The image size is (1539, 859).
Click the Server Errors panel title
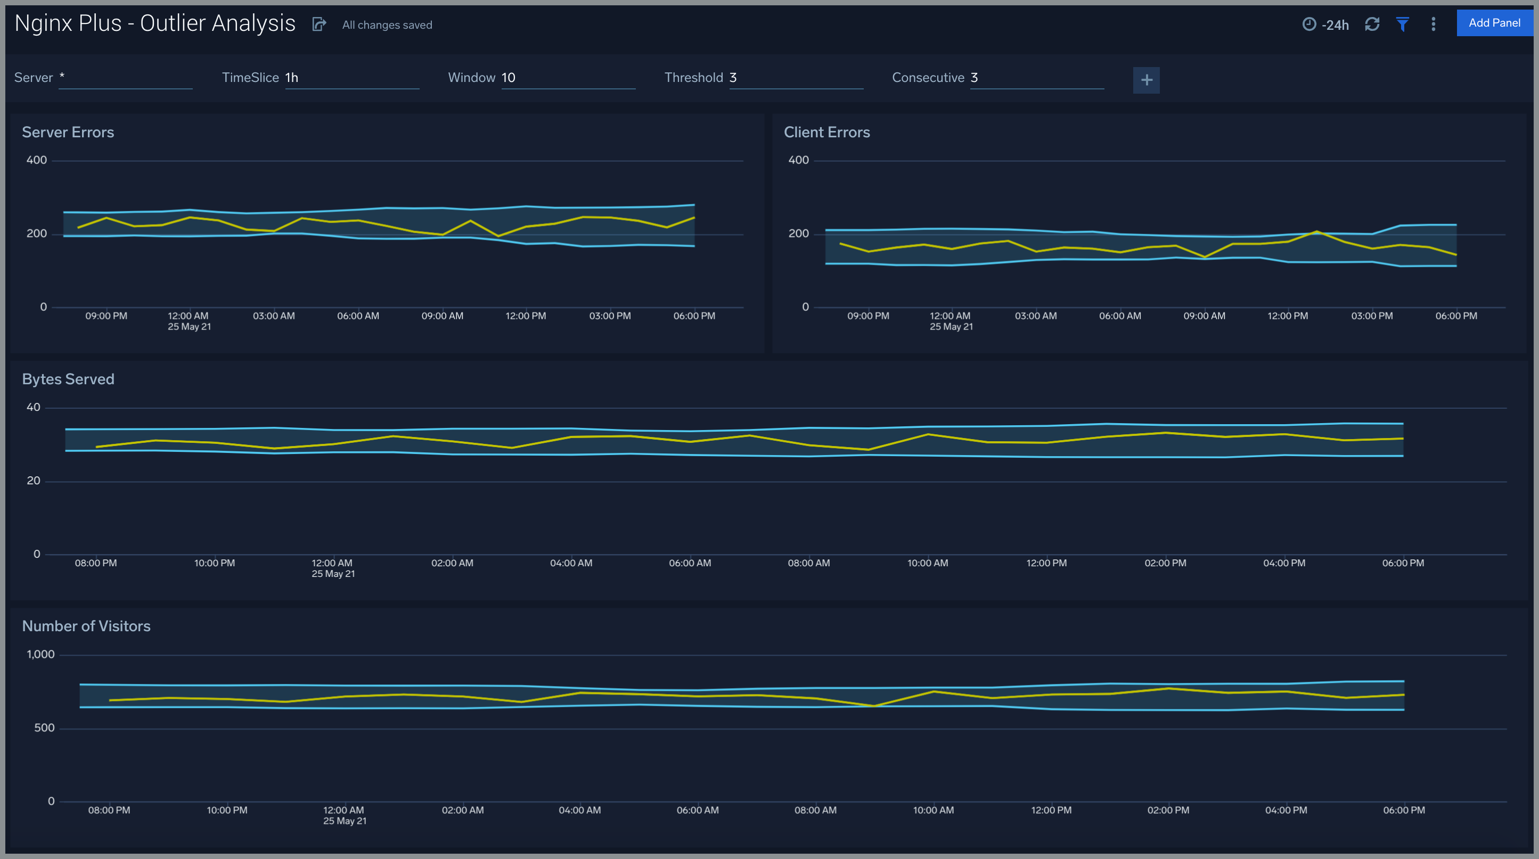pos(68,132)
